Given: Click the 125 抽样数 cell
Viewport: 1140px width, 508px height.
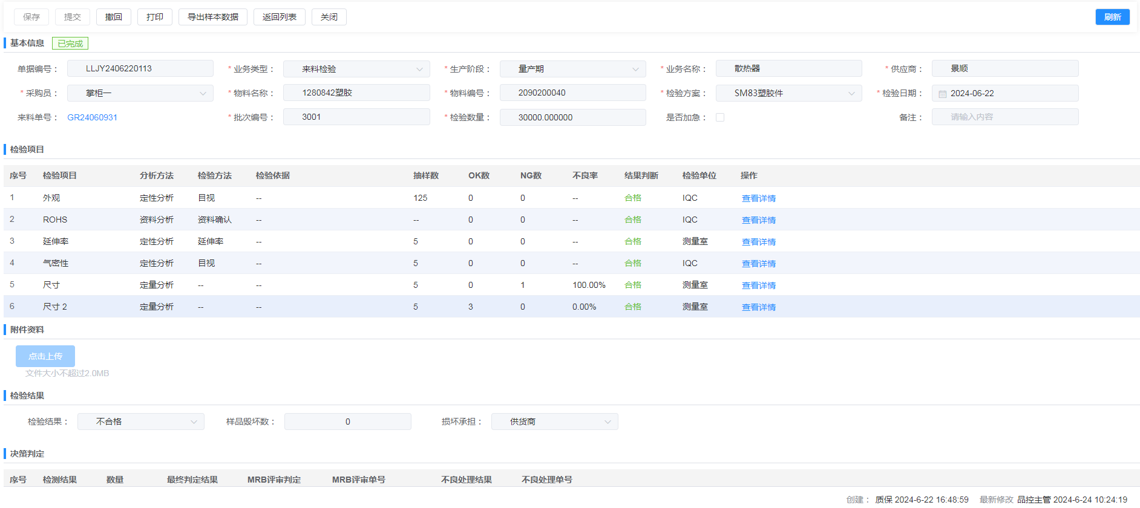Looking at the screenshot, I should (x=421, y=198).
